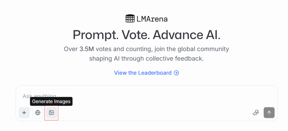This screenshot has width=288, height=131.
Task: Click the Generate Images tooltip label
Action: pyautogui.click(x=51, y=101)
